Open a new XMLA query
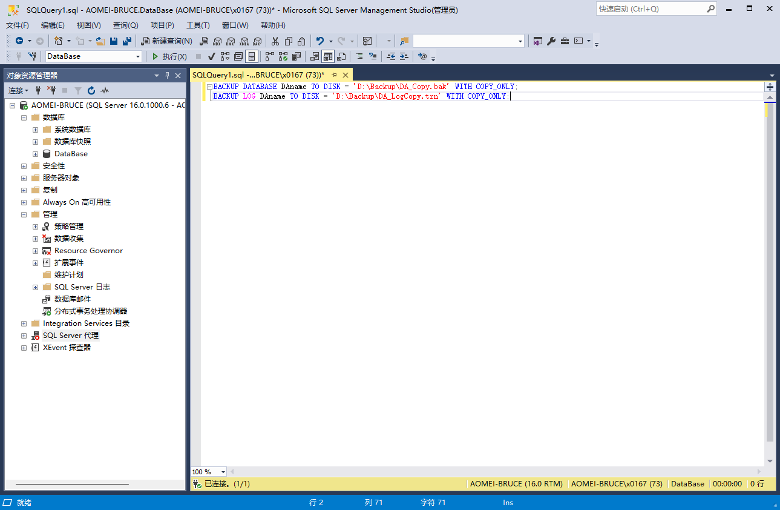 [x=244, y=41]
